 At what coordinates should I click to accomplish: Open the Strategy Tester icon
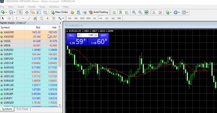point(45,12)
